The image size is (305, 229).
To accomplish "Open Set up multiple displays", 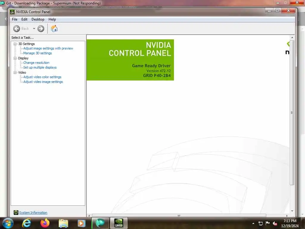I will click(x=40, y=67).
